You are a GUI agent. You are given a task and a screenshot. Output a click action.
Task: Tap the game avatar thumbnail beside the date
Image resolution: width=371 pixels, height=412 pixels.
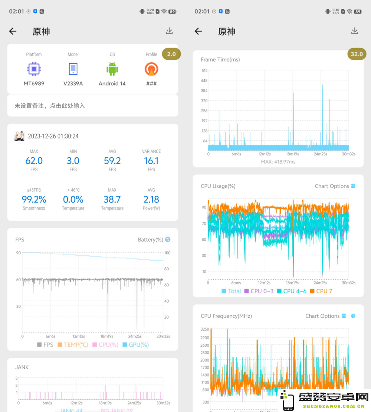tap(19, 136)
